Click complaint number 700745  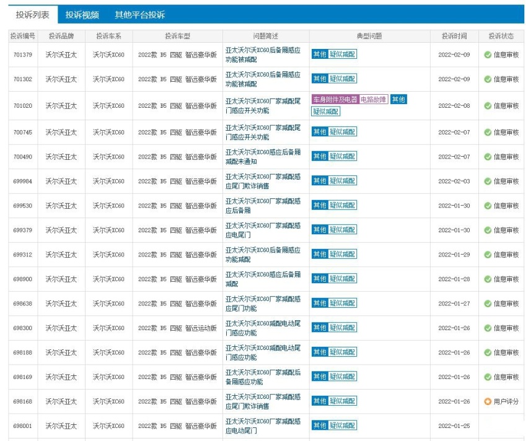[23, 133]
